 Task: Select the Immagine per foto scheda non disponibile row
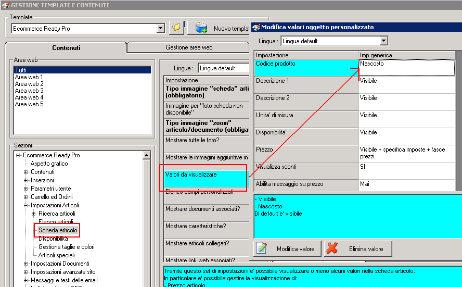206,109
